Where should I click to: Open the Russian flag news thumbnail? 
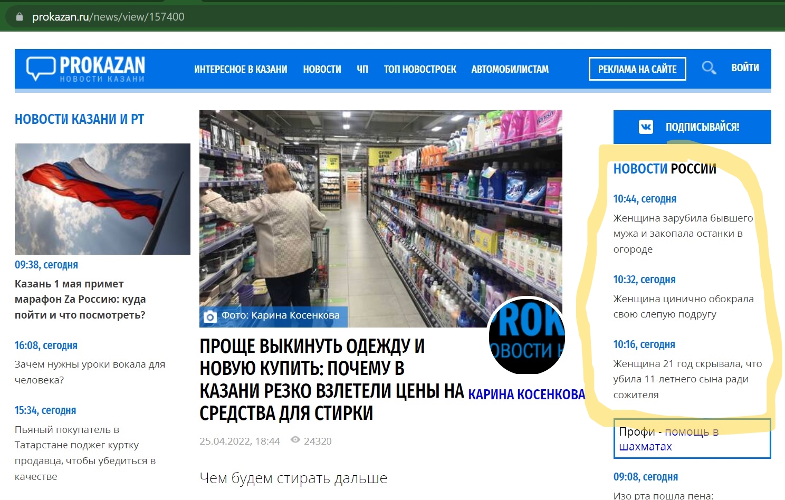pyautogui.click(x=102, y=199)
